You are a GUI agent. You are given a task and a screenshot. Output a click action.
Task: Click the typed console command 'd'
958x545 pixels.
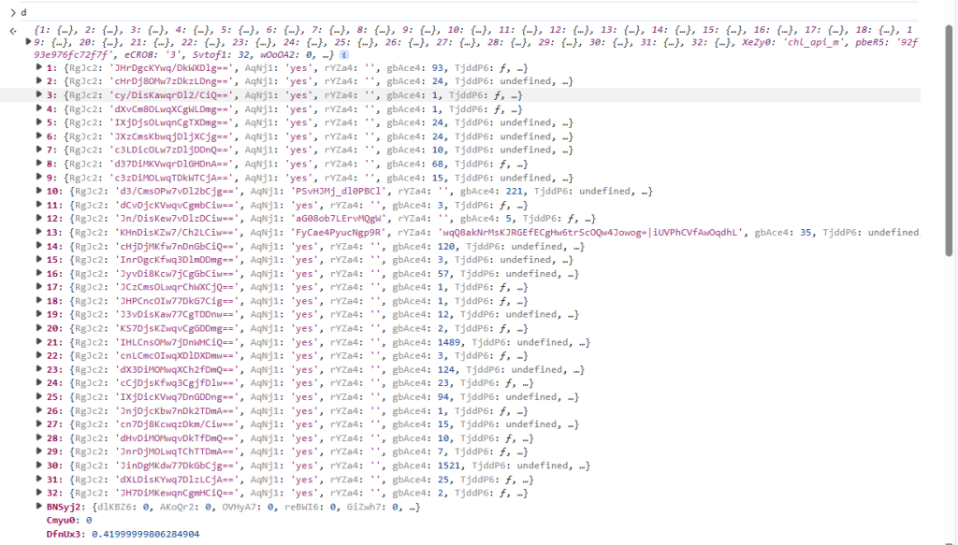click(23, 12)
